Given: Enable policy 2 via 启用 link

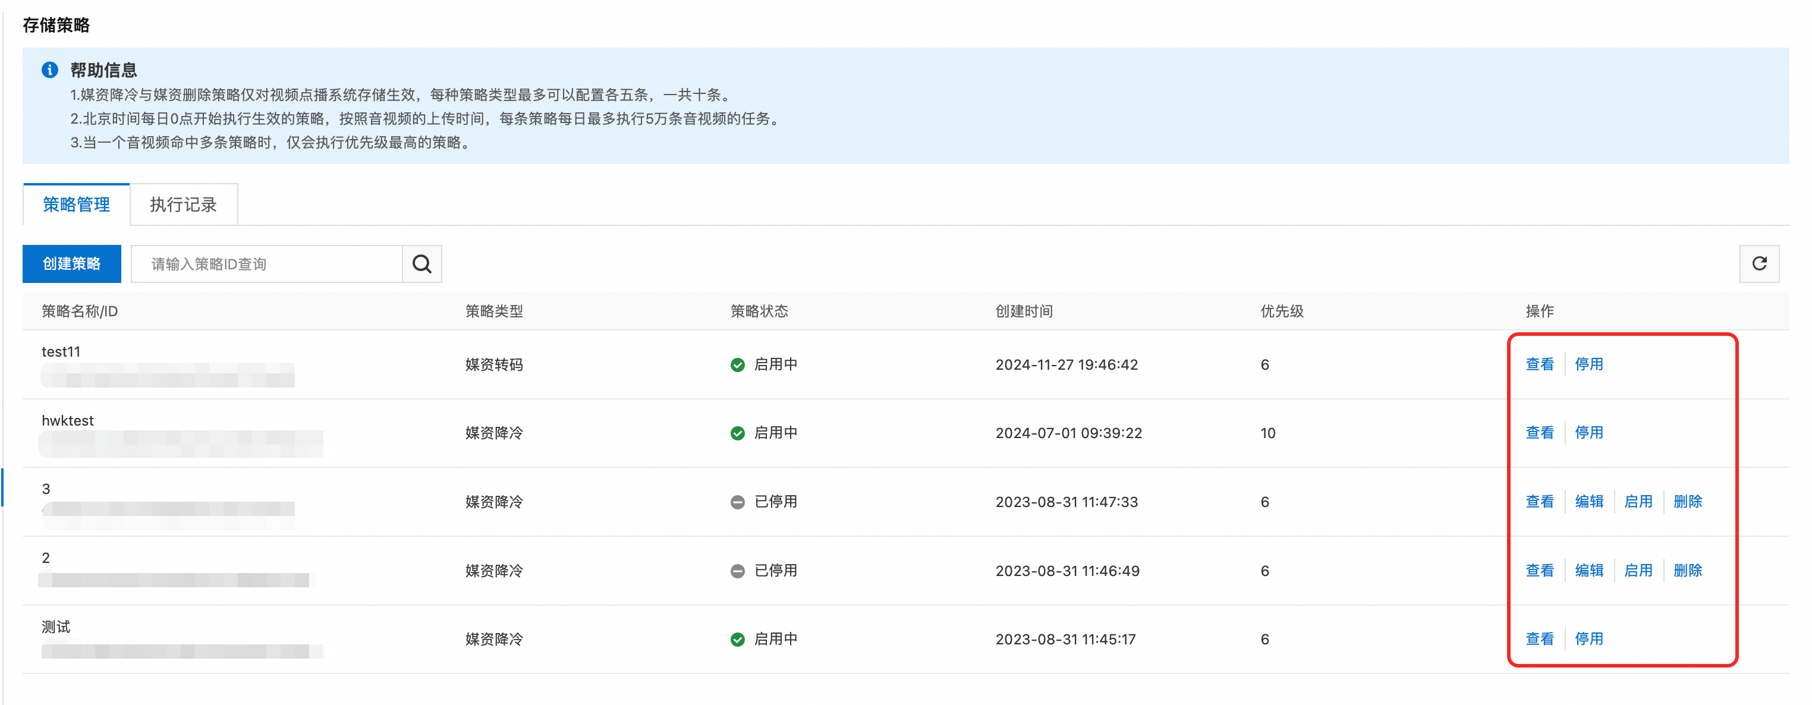Looking at the screenshot, I should [1638, 571].
